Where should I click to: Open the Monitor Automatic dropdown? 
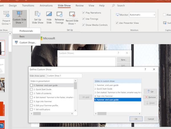point(142,15)
